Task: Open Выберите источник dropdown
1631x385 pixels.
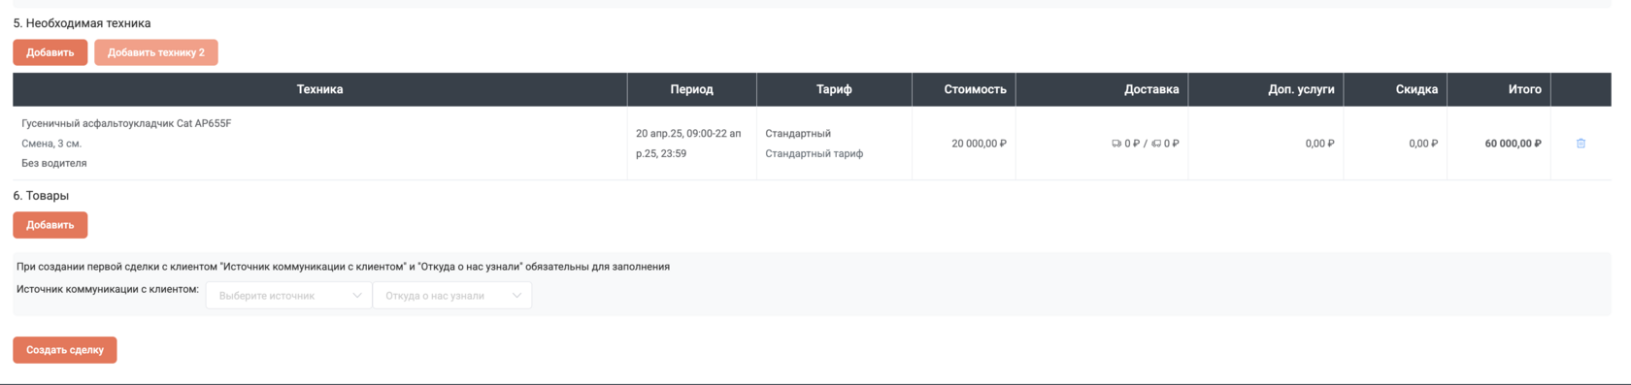Action: tap(288, 296)
